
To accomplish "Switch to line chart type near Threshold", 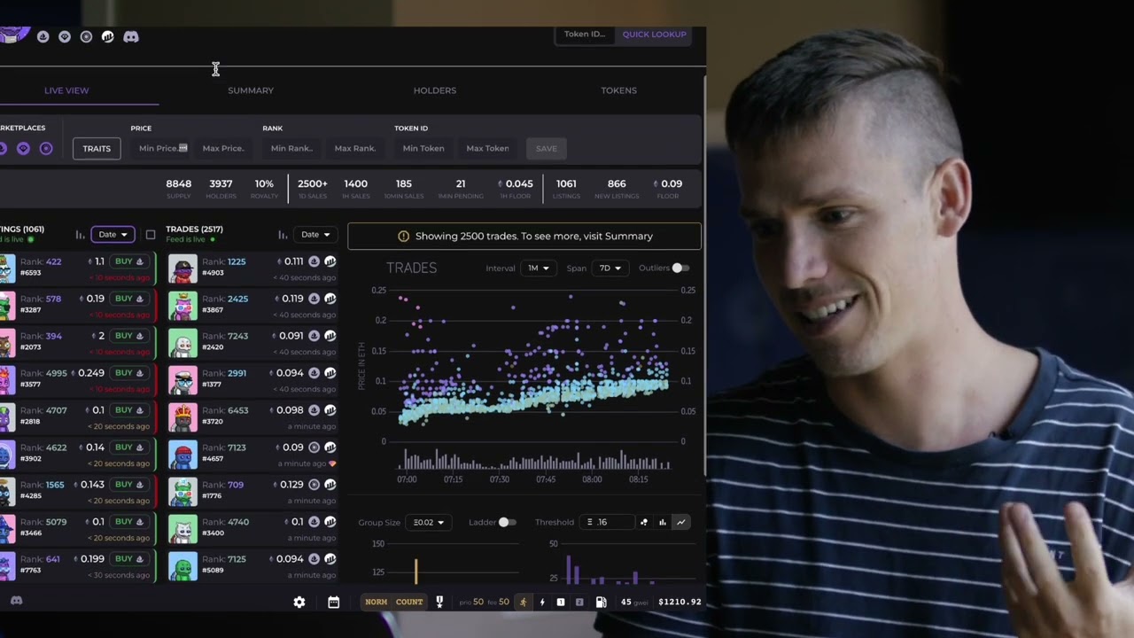I will coord(680,522).
